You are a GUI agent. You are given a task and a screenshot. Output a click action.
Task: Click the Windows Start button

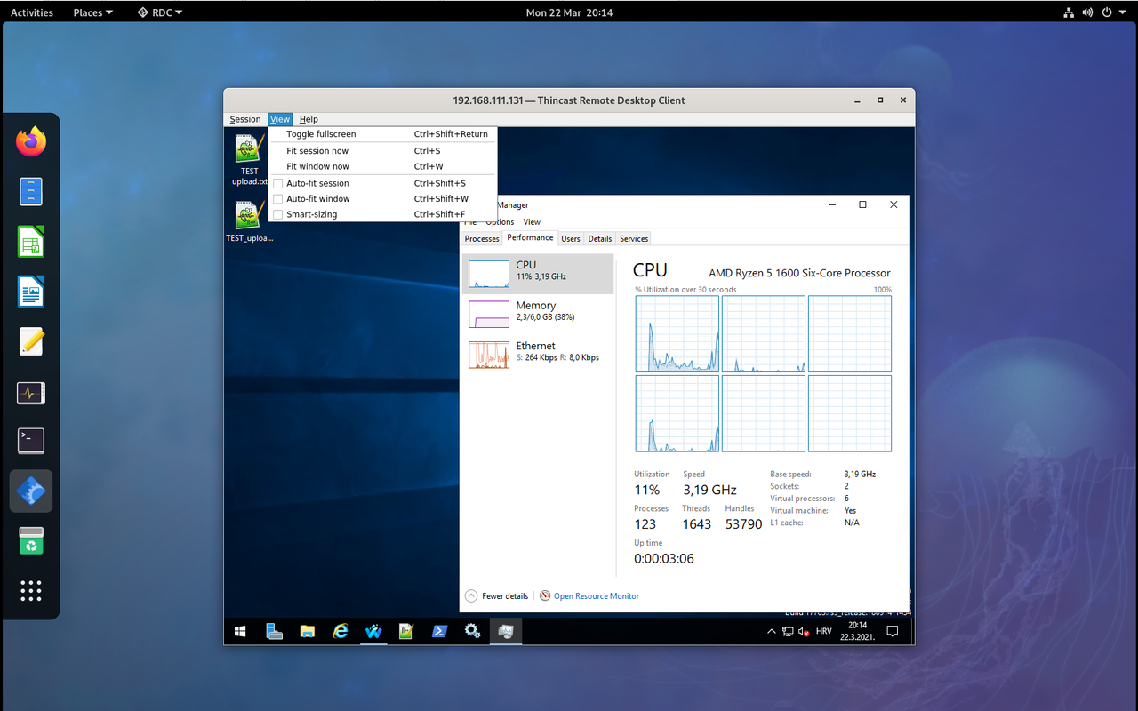pos(239,631)
